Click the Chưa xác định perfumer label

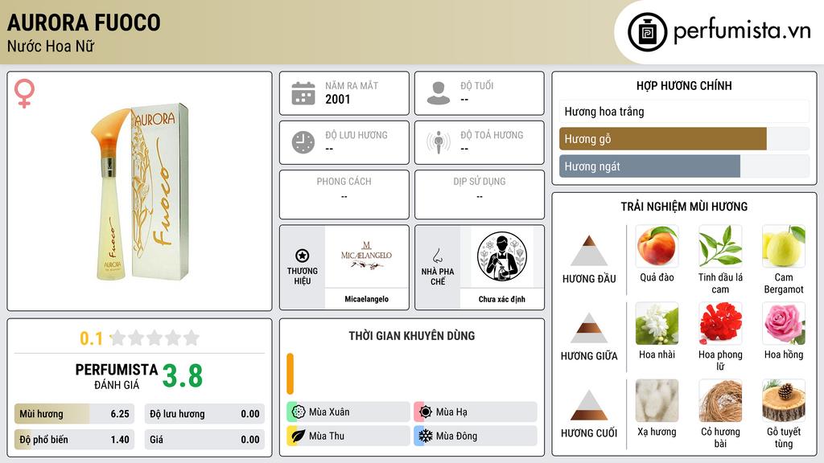[502, 299]
